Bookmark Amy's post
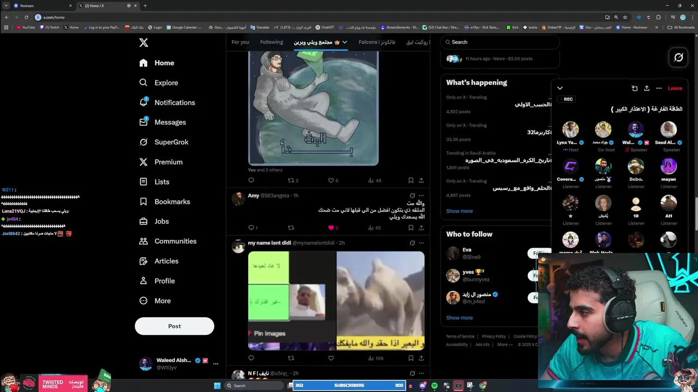698x392 pixels. [x=411, y=228]
